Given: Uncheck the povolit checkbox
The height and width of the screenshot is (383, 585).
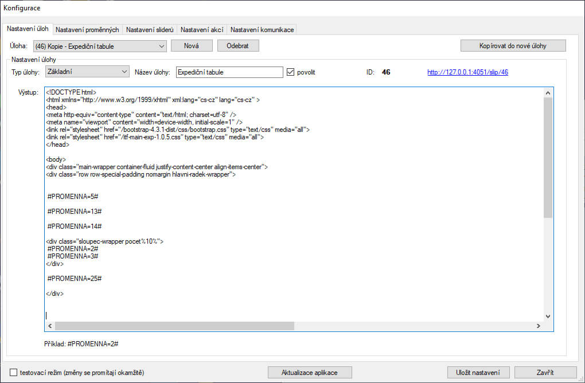Looking at the screenshot, I should pos(291,72).
